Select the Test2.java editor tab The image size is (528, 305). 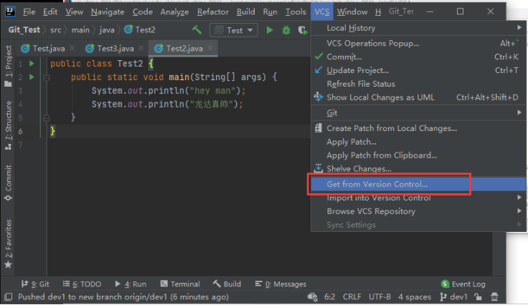point(184,49)
